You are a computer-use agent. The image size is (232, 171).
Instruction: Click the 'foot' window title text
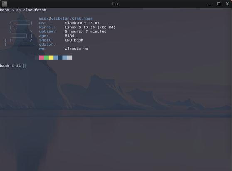(x=116, y=4)
